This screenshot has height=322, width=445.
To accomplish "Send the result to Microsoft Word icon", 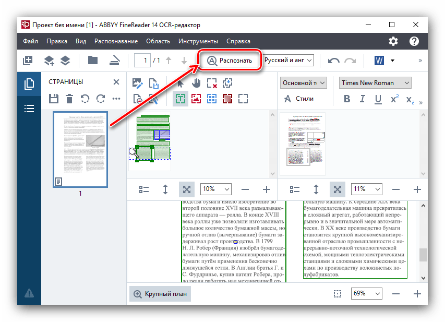I will tap(379, 61).
